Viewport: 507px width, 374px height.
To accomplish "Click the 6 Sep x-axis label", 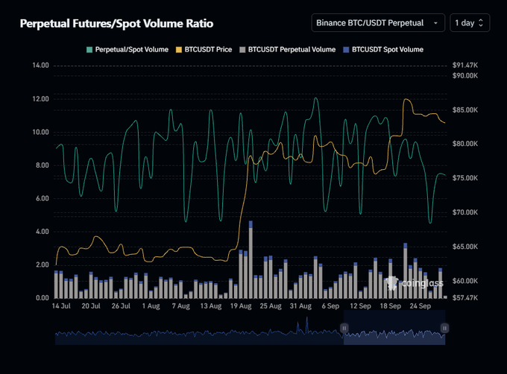I will coord(330,306).
